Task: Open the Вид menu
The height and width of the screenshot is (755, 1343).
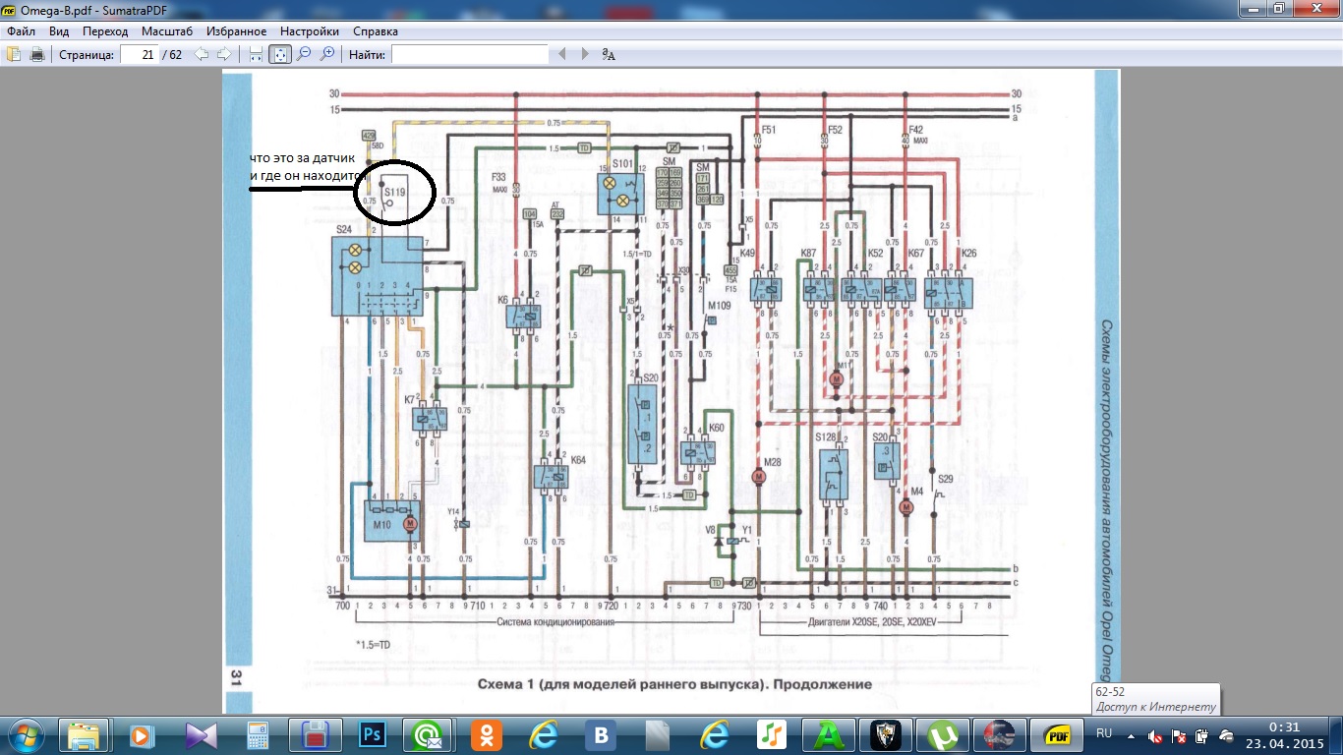Action: pyautogui.click(x=59, y=31)
